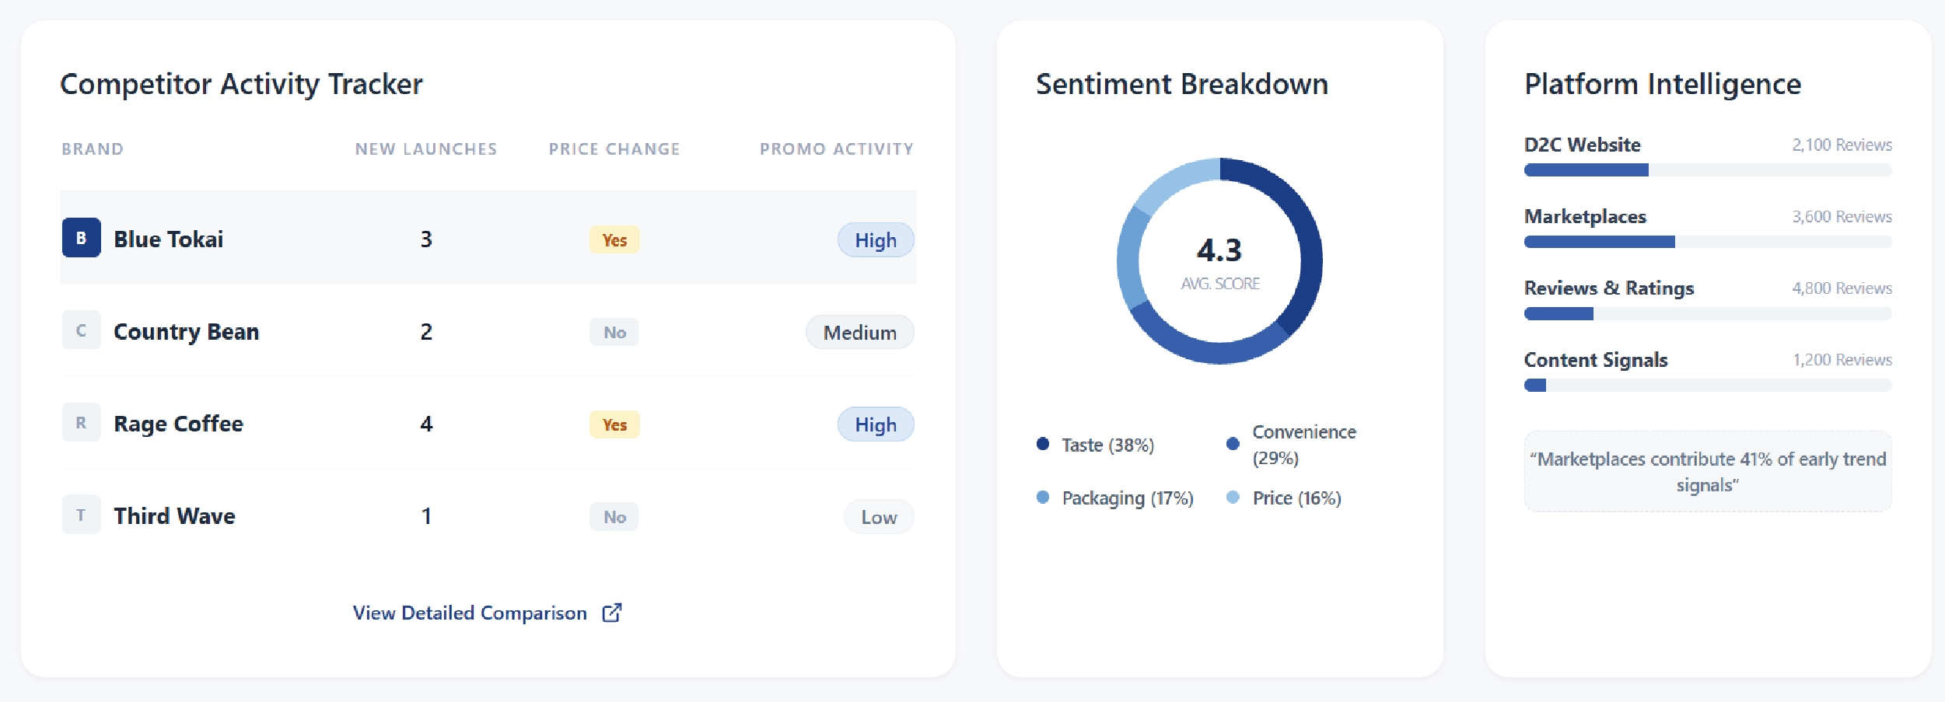Click the Packaging legend dot
Viewport: 1945px width, 702px height.
[1043, 498]
